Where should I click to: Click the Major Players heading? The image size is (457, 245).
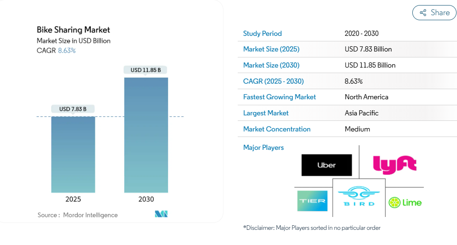(x=264, y=148)
